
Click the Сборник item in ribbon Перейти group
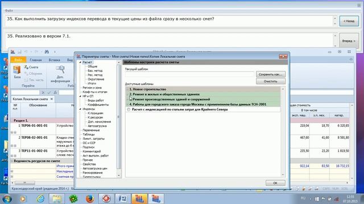(x=33, y=74)
